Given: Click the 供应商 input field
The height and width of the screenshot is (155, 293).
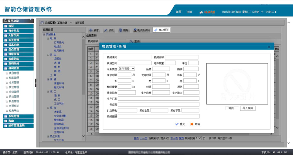Looking at the screenshot, I should click(x=159, y=104).
